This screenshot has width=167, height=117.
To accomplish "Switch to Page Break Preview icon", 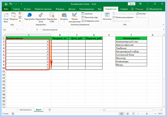I will pos(133,114).
